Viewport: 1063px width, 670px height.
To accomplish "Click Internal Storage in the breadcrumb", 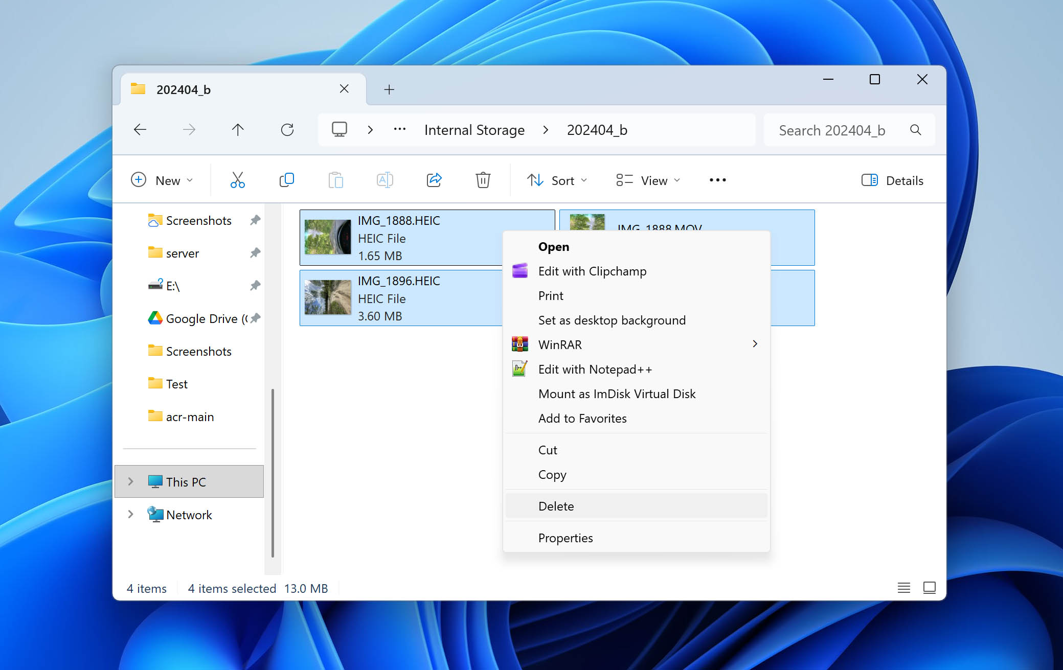I will click(x=474, y=130).
